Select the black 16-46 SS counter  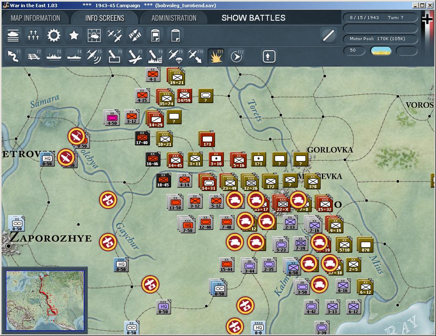pyautogui.click(x=153, y=159)
